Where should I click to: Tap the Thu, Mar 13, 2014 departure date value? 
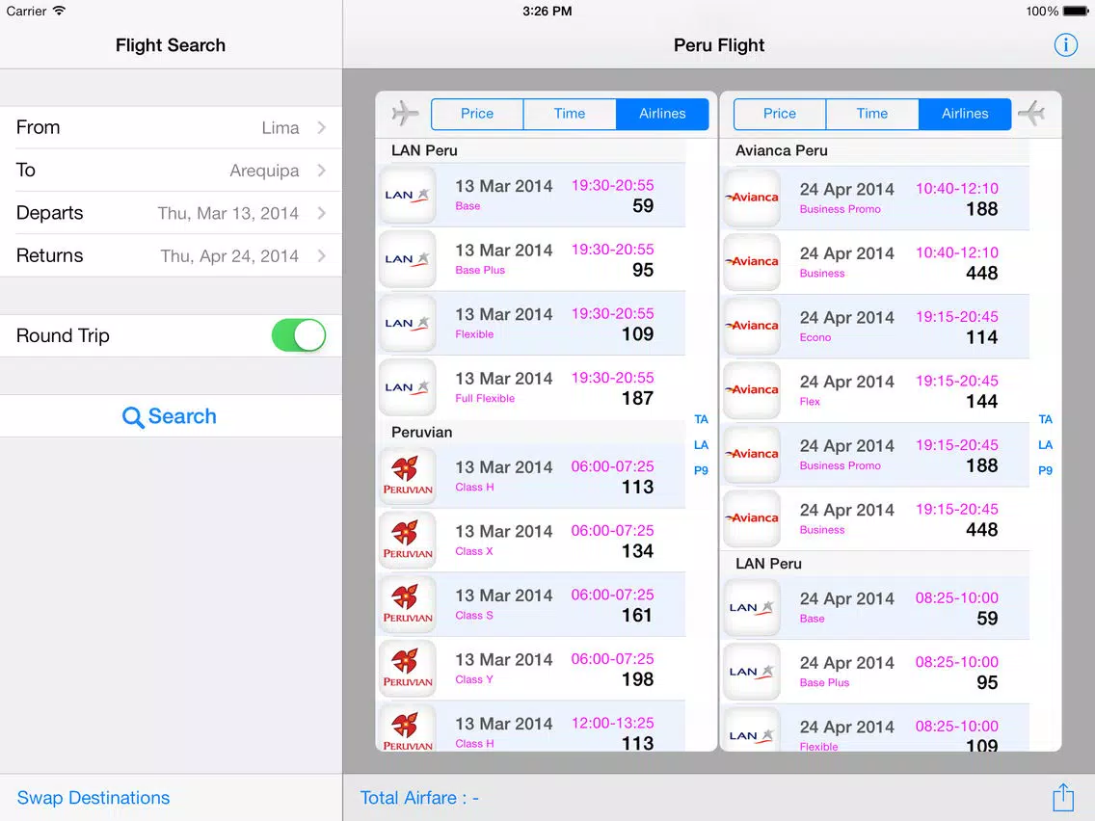click(227, 213)
